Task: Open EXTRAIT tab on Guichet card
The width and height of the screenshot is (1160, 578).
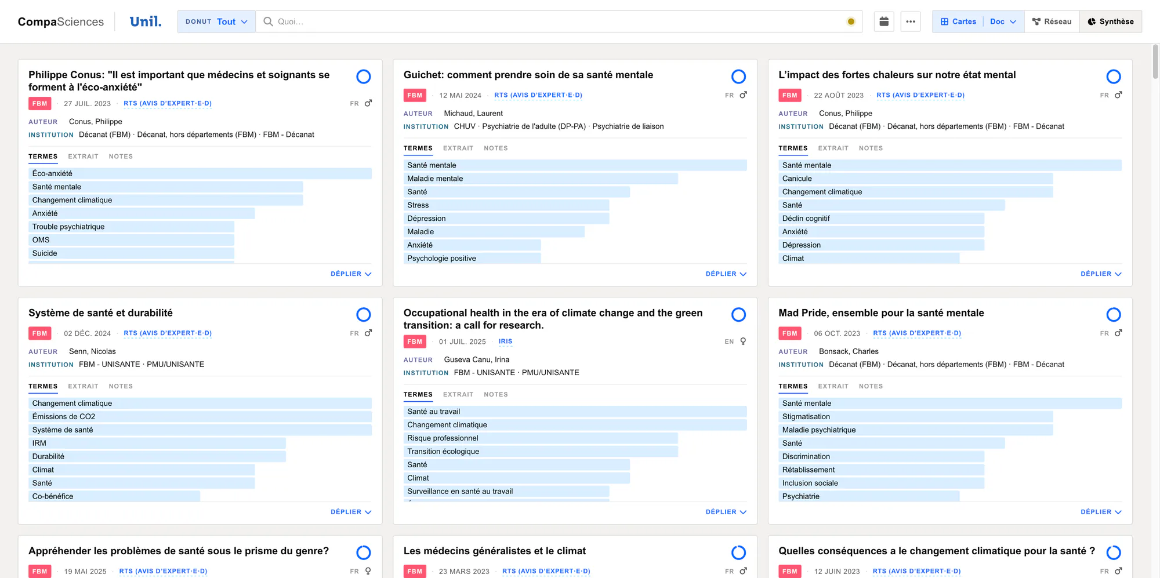Action: tap(458, 148)
